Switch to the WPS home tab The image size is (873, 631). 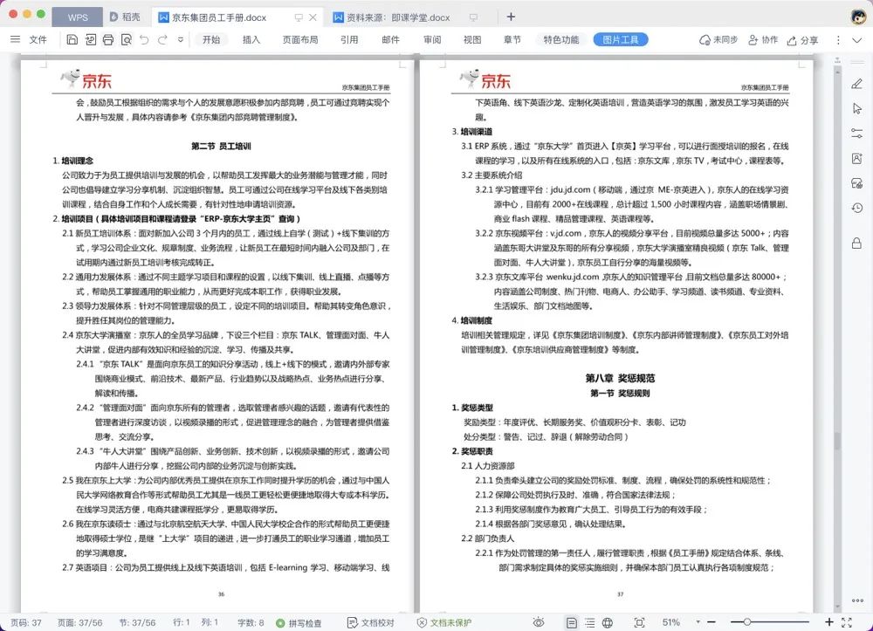click(78, 17)
